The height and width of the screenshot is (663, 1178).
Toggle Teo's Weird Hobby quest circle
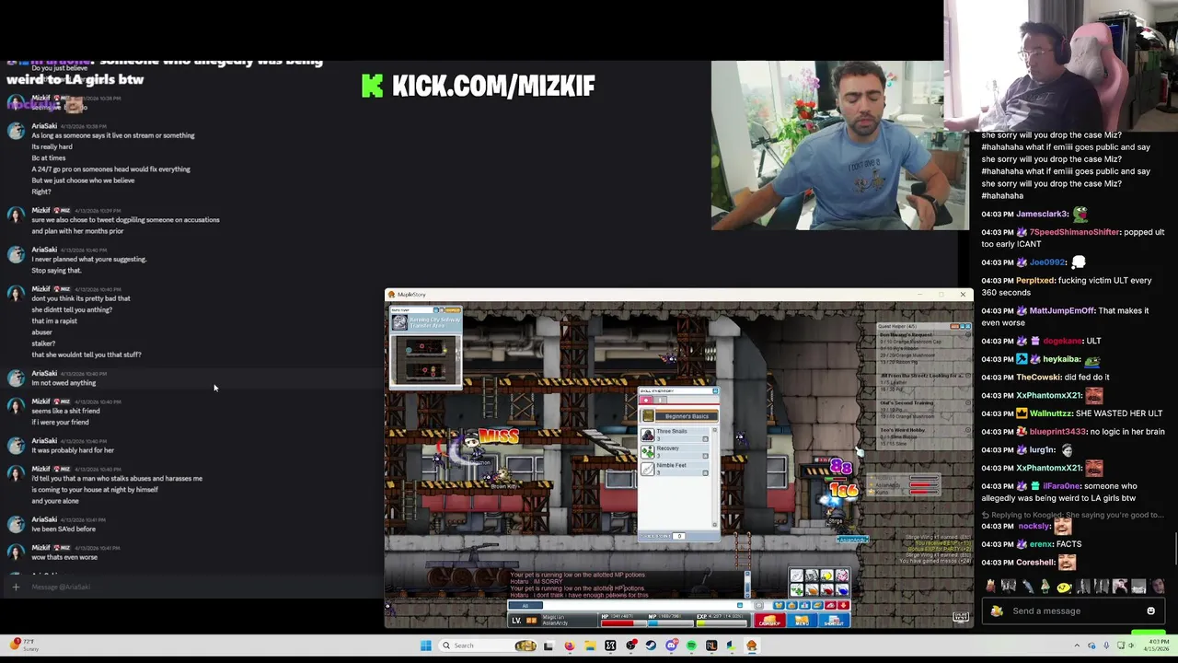point(968,430)
